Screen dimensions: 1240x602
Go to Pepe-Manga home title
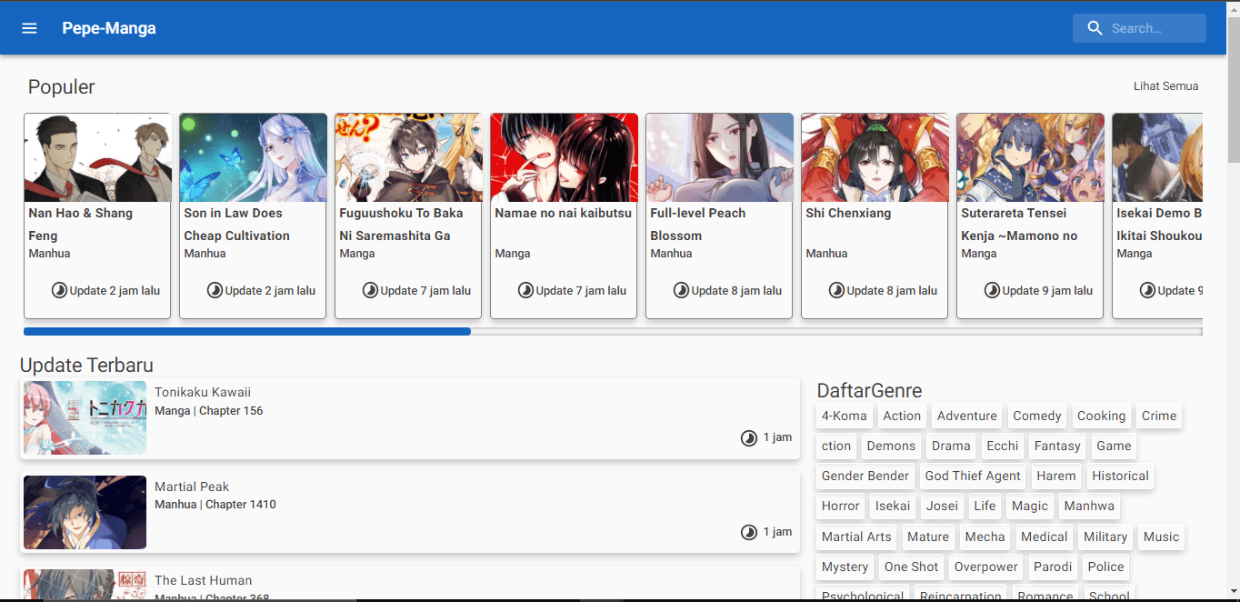(109, 28)
